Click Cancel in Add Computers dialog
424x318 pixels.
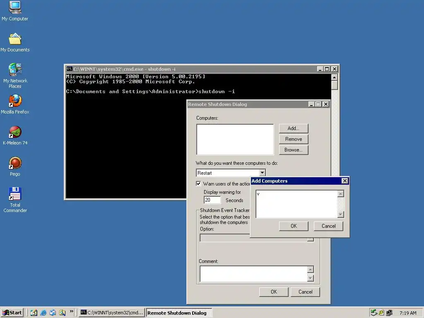(328, 226)
